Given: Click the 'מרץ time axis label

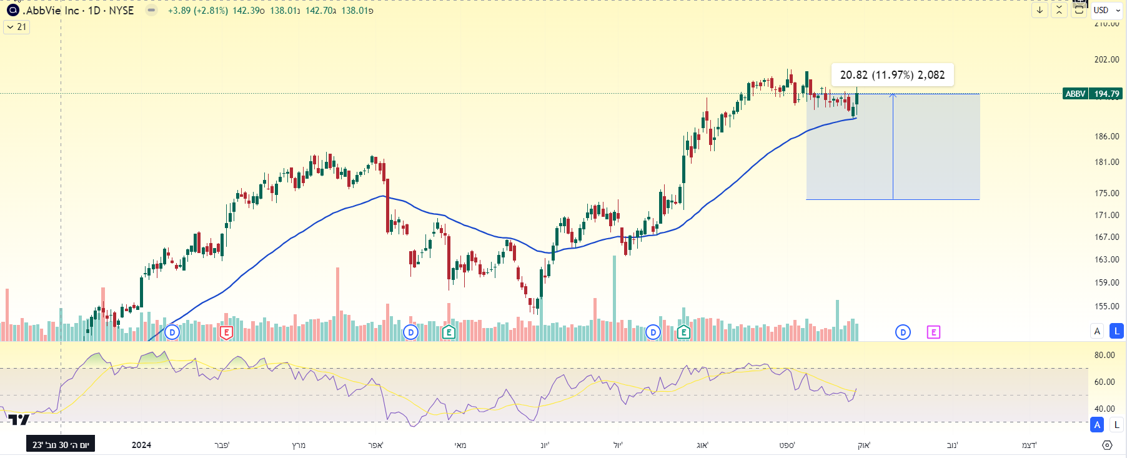Looking at the screenshot, I should click(x=299, y=445).
